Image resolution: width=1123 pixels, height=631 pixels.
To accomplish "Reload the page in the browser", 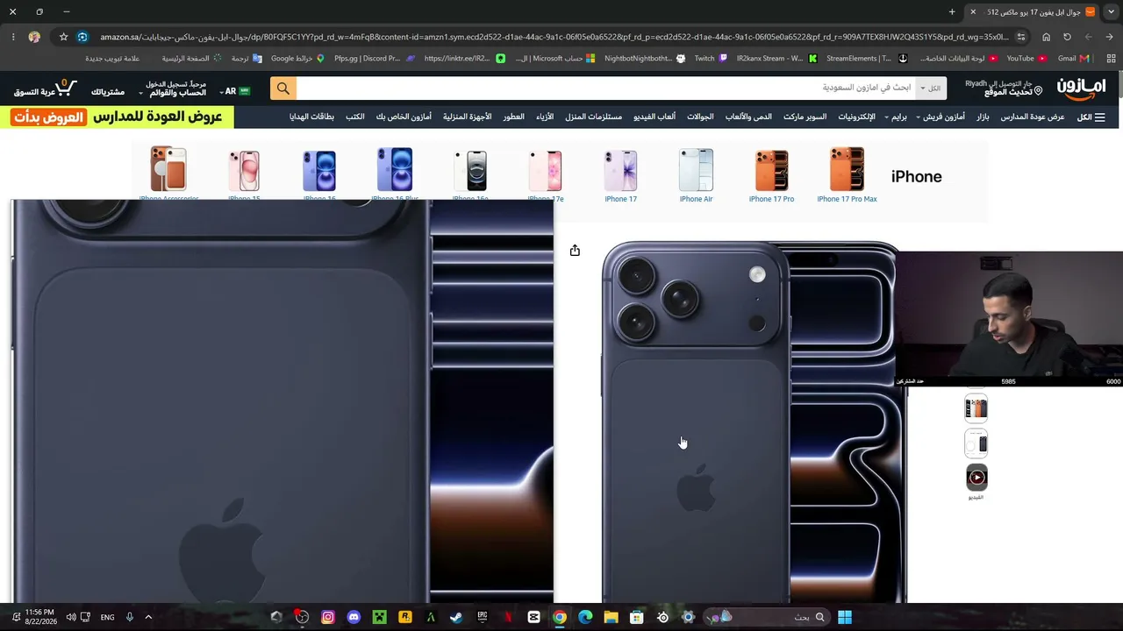I will [x=1067, y=37].
